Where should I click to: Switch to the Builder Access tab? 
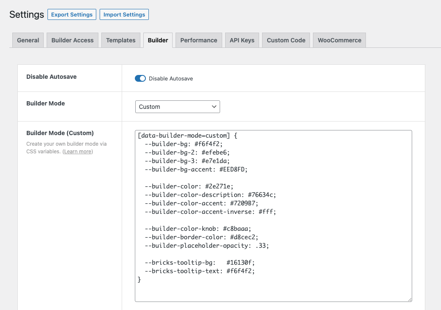(72, 40)
